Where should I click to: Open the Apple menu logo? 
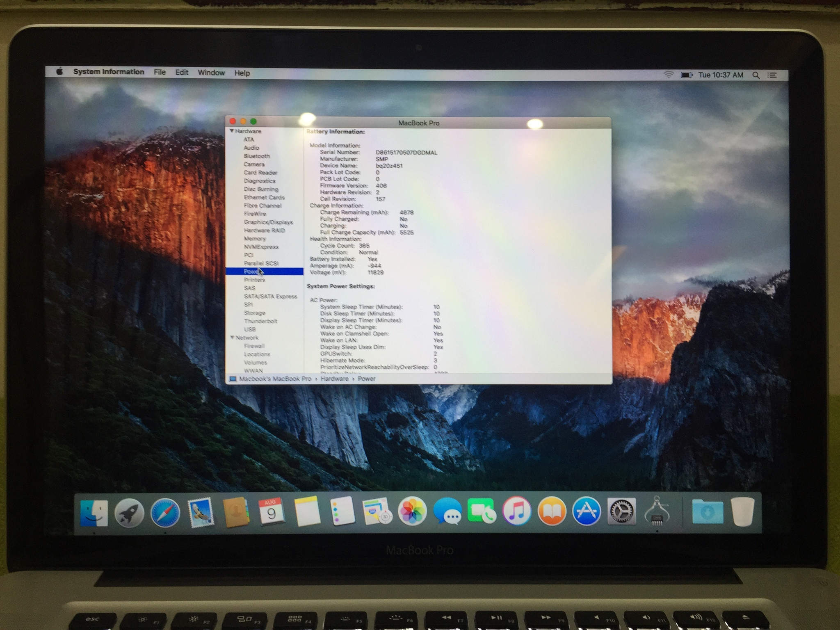59,71
